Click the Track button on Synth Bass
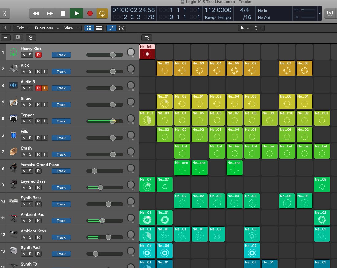The width and height of the screenshot is (337, 268). 61,204
